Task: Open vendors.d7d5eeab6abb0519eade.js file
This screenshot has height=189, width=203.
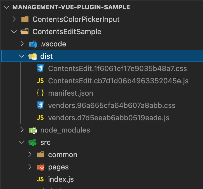Action: click(109, 118)
